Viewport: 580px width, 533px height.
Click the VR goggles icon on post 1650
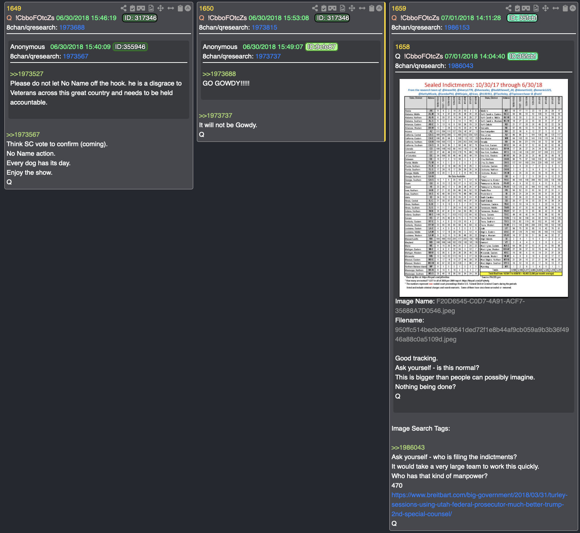333,8
